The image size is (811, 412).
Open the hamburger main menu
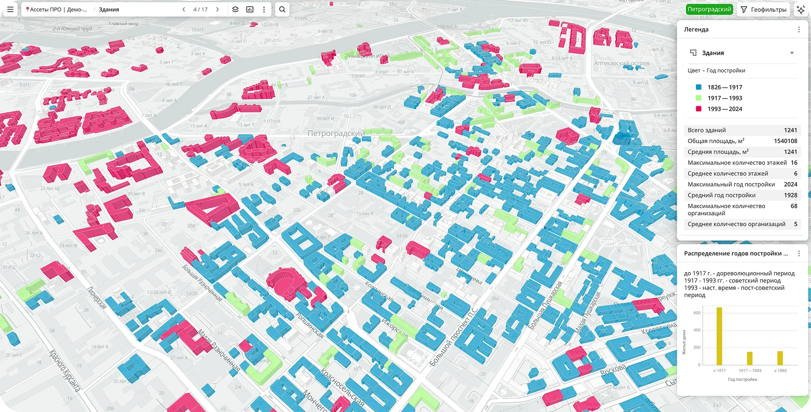tap(10, 9)
